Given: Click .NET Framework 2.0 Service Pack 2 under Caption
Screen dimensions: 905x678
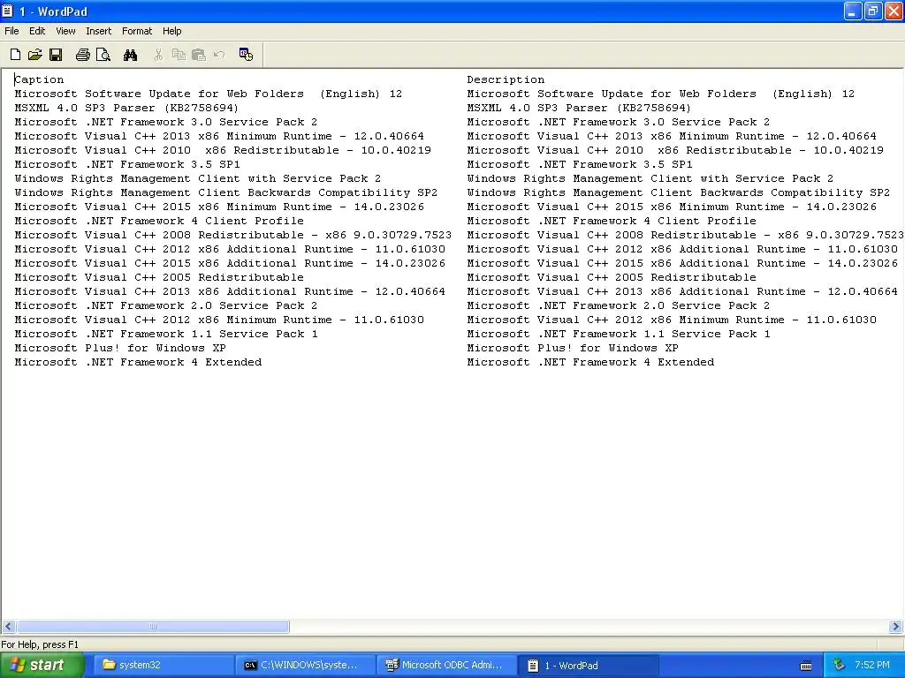Looking at the screenshot, I should 166,305.
